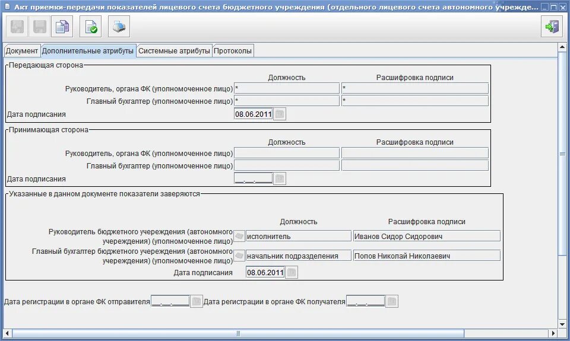Click the 'исполнитель' position field
570x341 pixels.
coord(299,236)
